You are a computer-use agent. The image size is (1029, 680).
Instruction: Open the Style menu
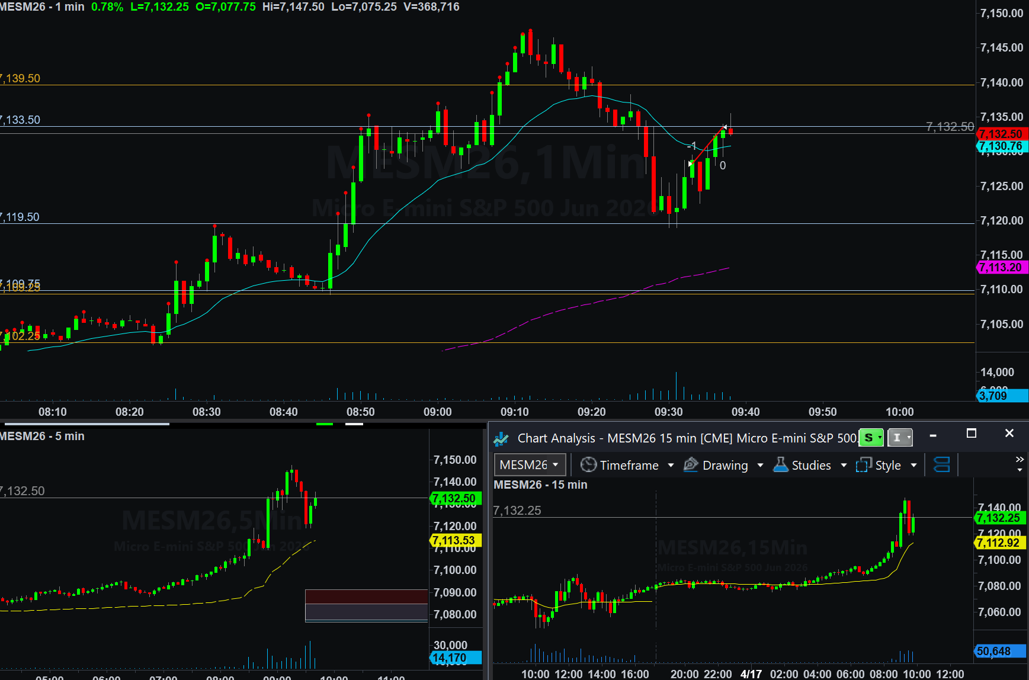pyautogui.click(x=887, y=466)
